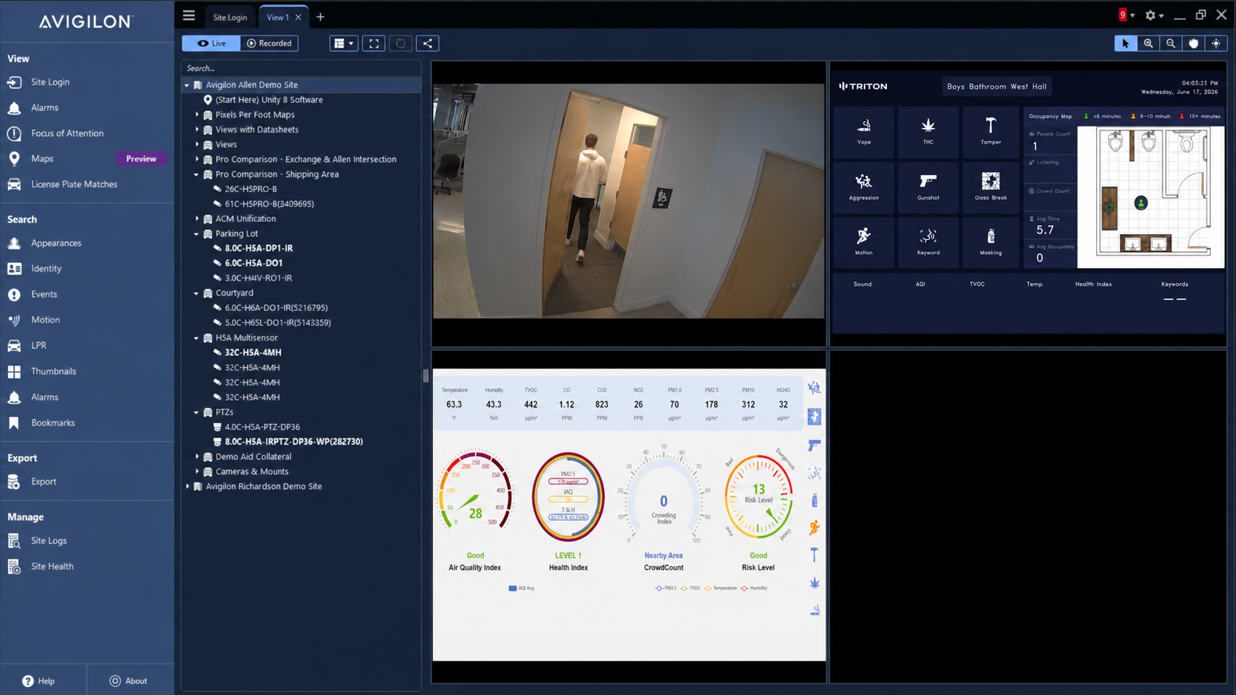The height and width of the screenshot is (695, 1236).
Task: Open the settings gear menu
Action: click(1153, 16)
